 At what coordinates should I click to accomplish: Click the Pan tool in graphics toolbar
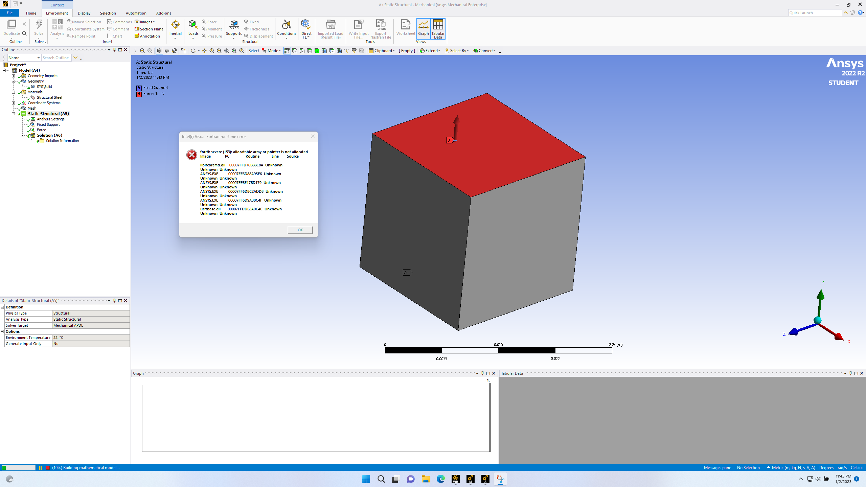pyautogui.click(x=204, y=51)
